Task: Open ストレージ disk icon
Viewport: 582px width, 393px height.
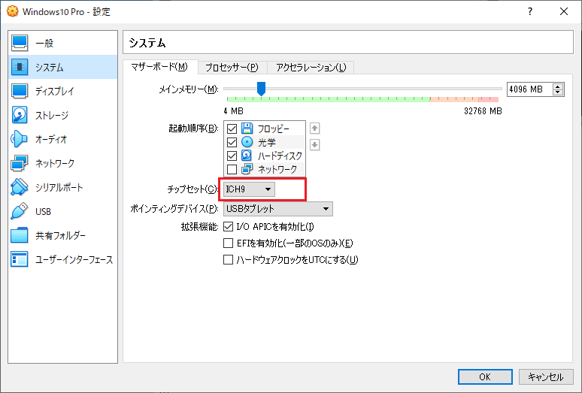Action: pyautogui.click(x=20, y=115)
